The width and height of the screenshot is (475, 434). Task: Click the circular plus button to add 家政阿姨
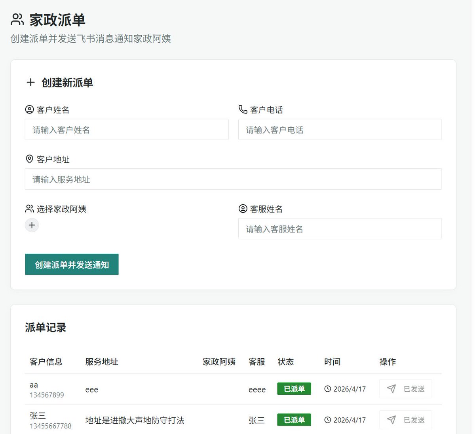tap(32, 225)
